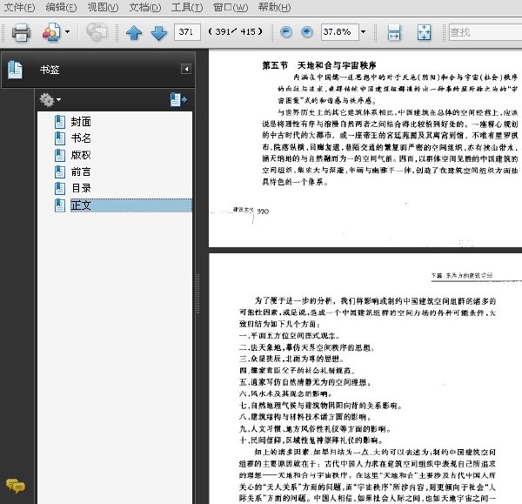This screenshot has height=504, width=522.
Task: Click the expand current bookmark icon
Action: pos(178,99)
